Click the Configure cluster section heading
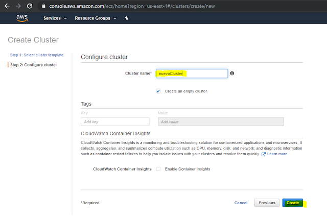 pos(104,57)
